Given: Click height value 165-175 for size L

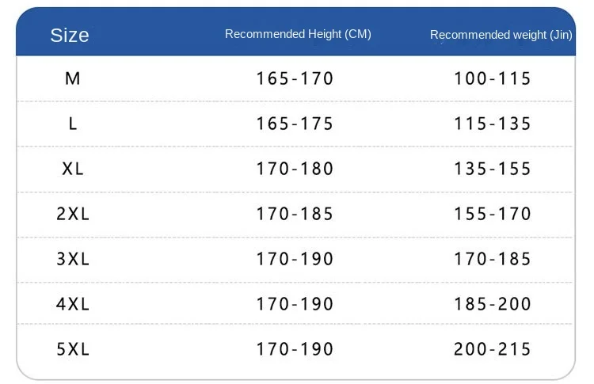Looking at the screenshot, I should (295, 124).
